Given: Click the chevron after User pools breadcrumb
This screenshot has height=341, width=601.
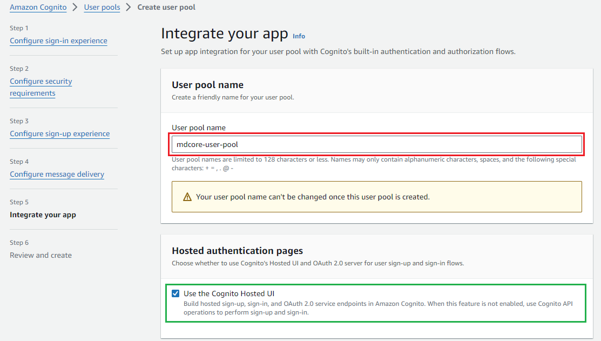Looking at the screenshot, I should click(x=129, y=7).
